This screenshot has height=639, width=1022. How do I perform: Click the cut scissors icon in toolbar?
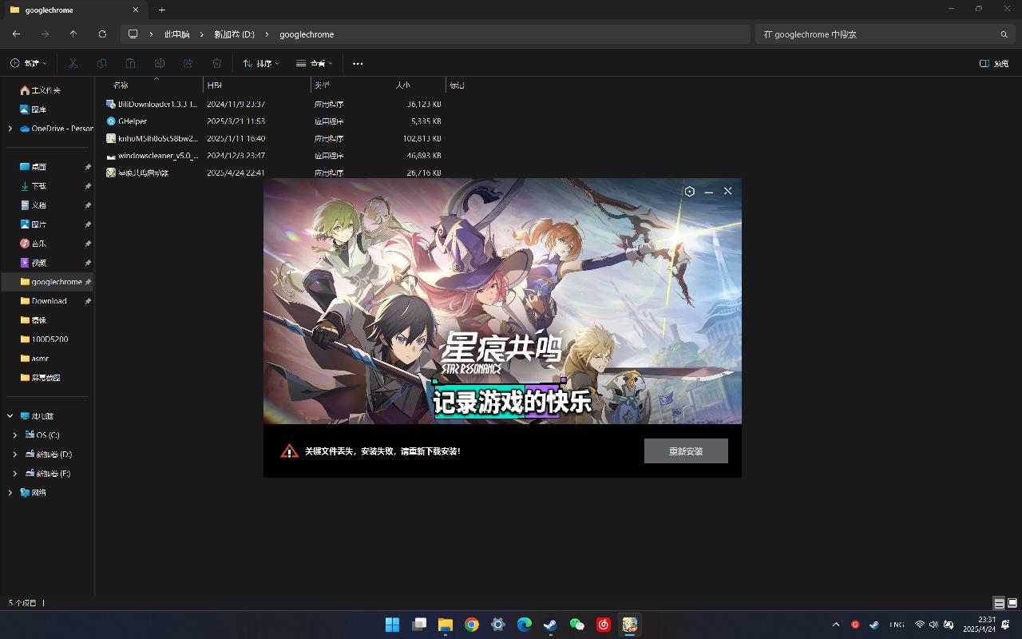click(x=73, y=63)
